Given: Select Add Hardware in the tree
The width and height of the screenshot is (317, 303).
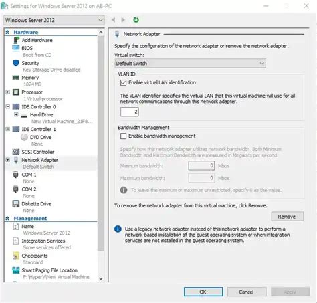Looking at the screenshot, I should 37,40.
